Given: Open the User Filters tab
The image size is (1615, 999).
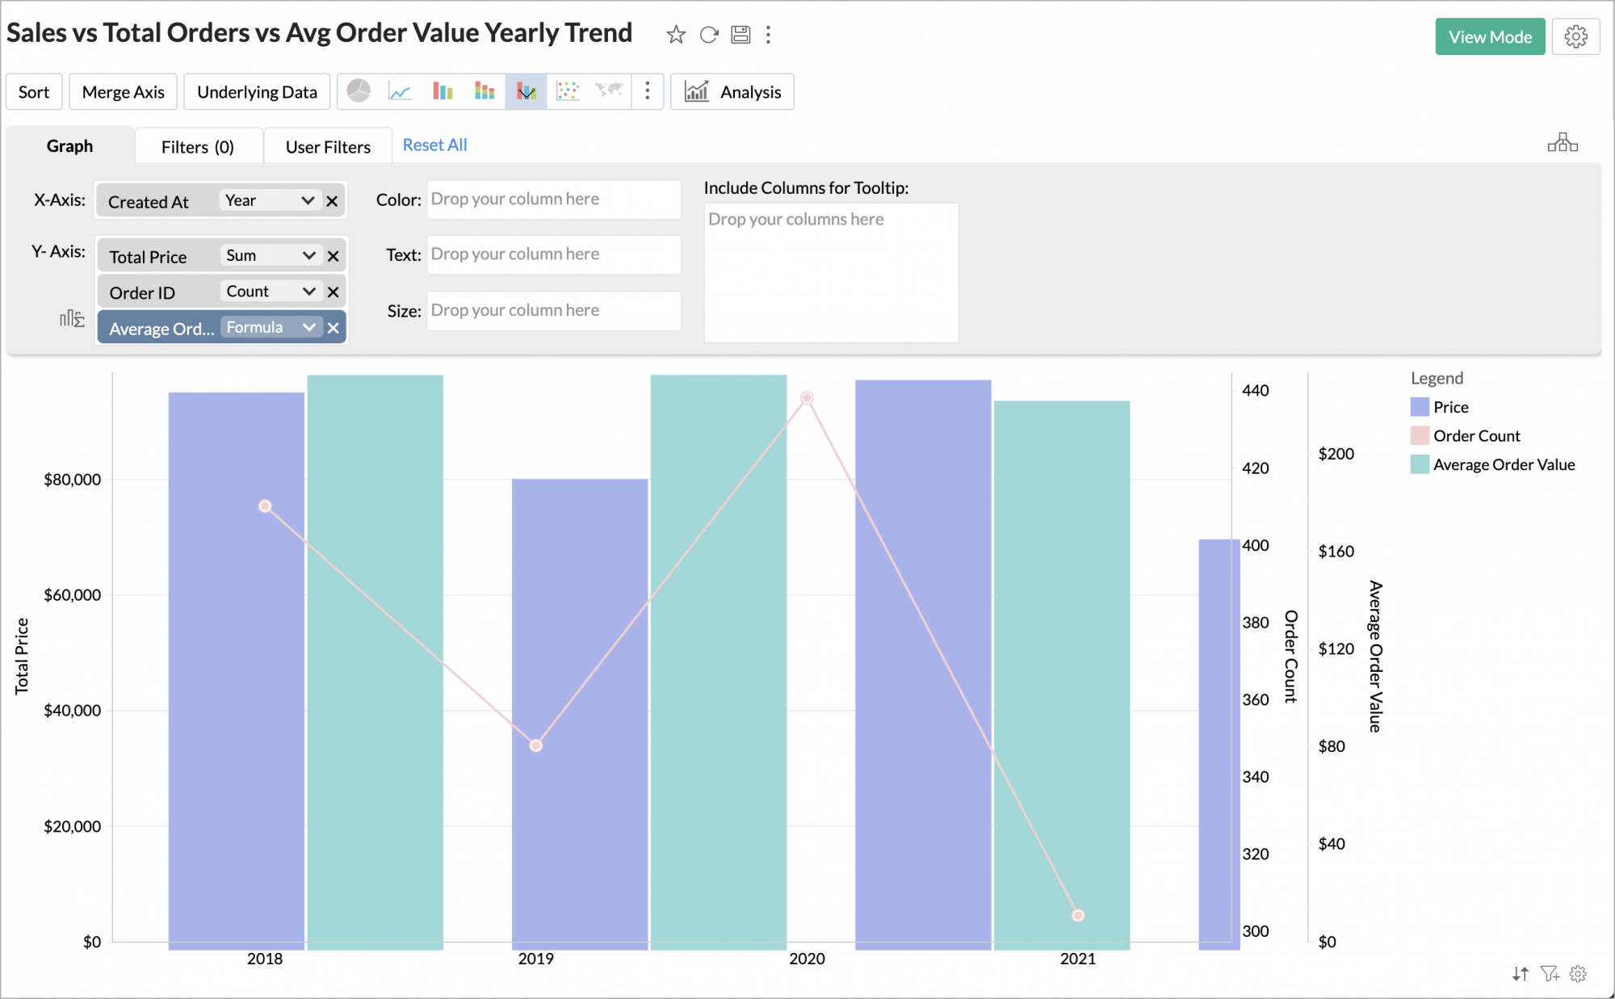Looking at the screenshot, I should pos(328,146).
